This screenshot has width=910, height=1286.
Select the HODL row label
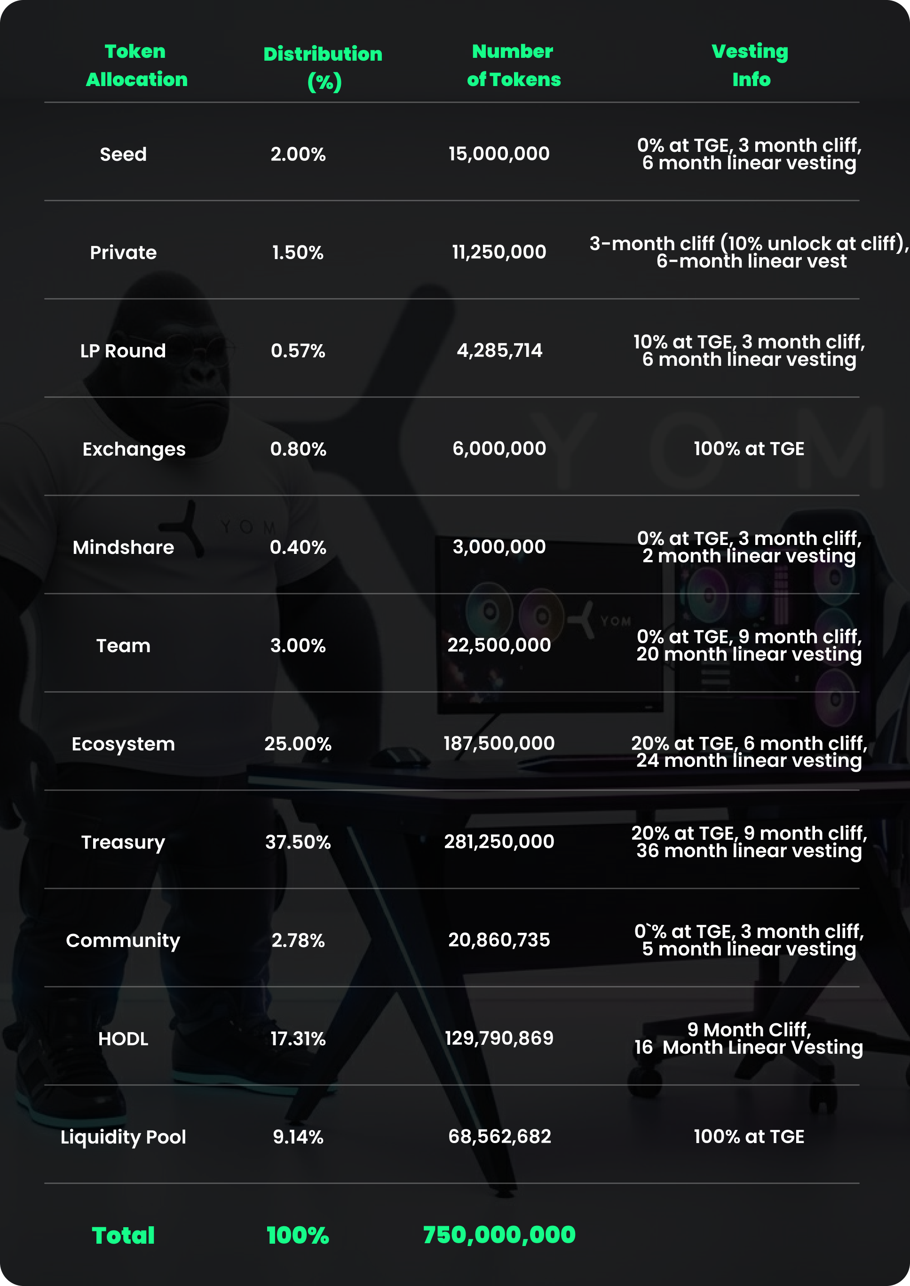123,1039
